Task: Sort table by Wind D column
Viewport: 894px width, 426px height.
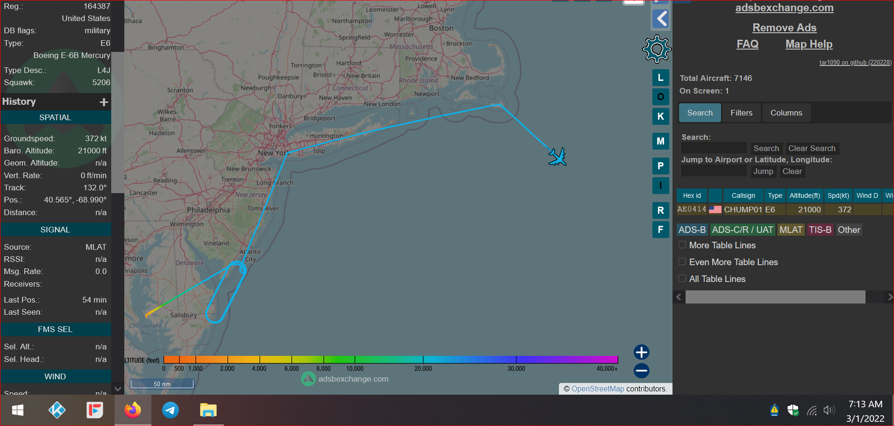Action: point(867,195)
